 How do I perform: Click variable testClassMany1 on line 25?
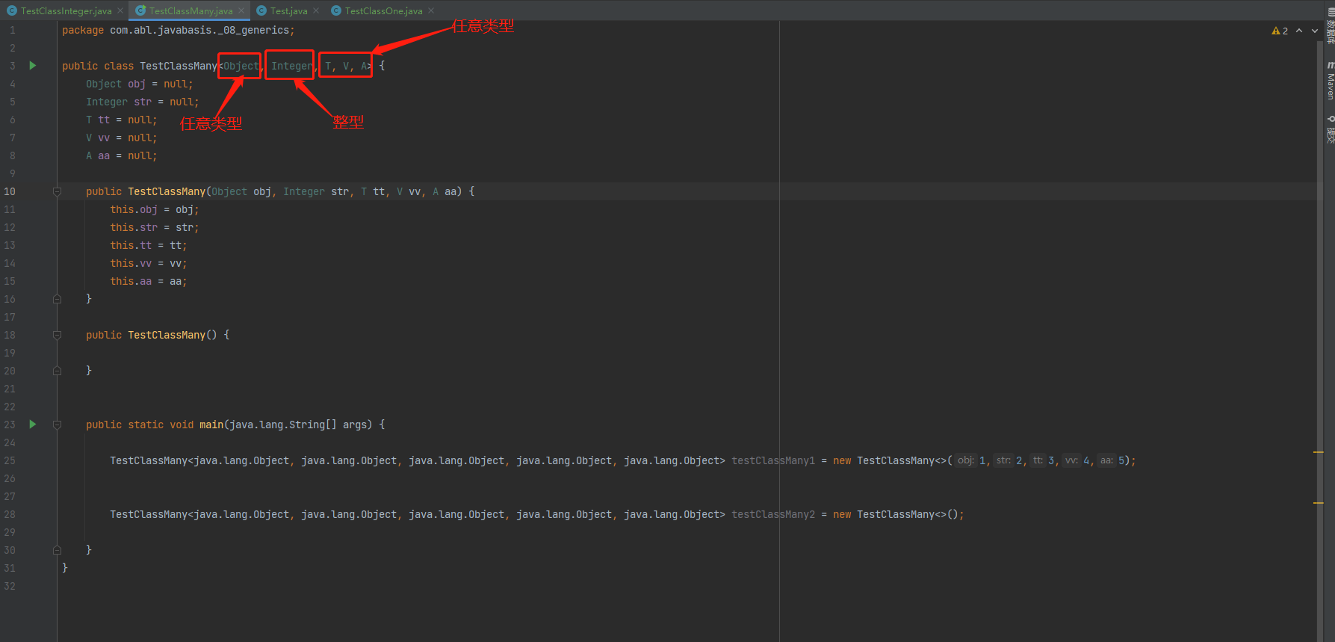click(773, 460)
